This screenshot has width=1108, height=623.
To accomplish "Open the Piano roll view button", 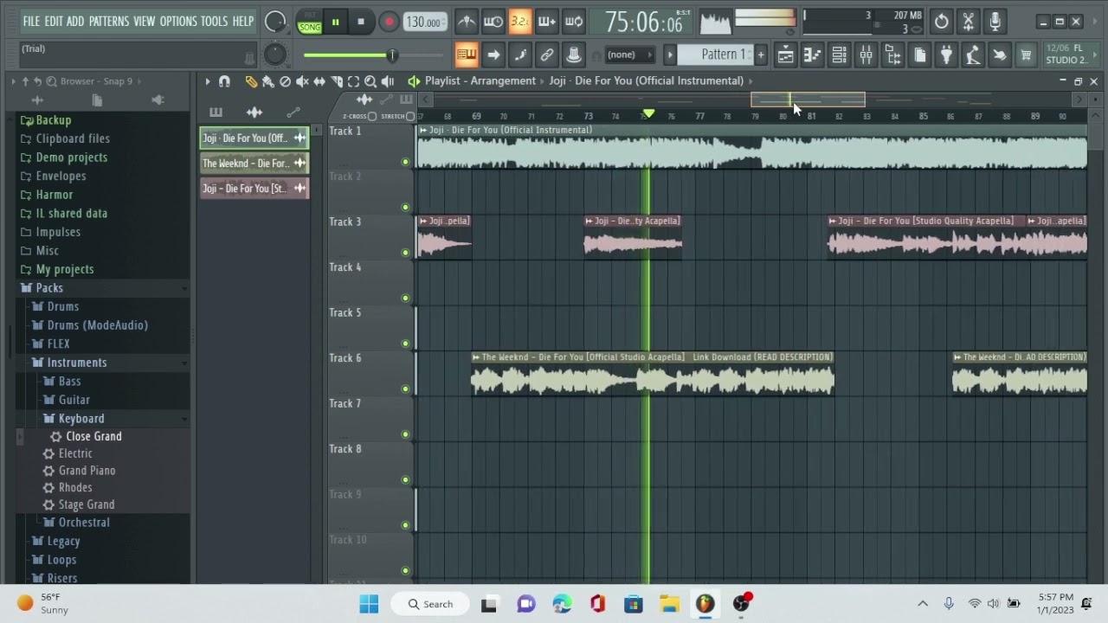I will [812, 55].
